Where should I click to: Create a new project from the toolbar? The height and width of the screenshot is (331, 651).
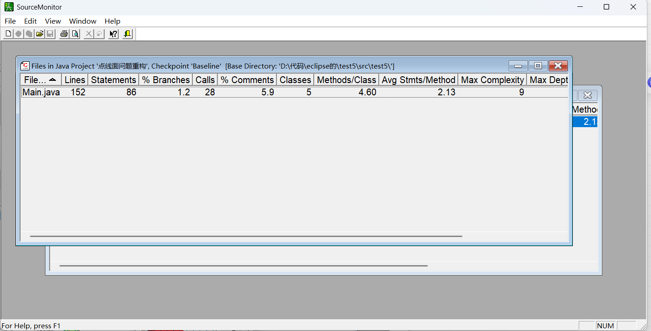8,34
